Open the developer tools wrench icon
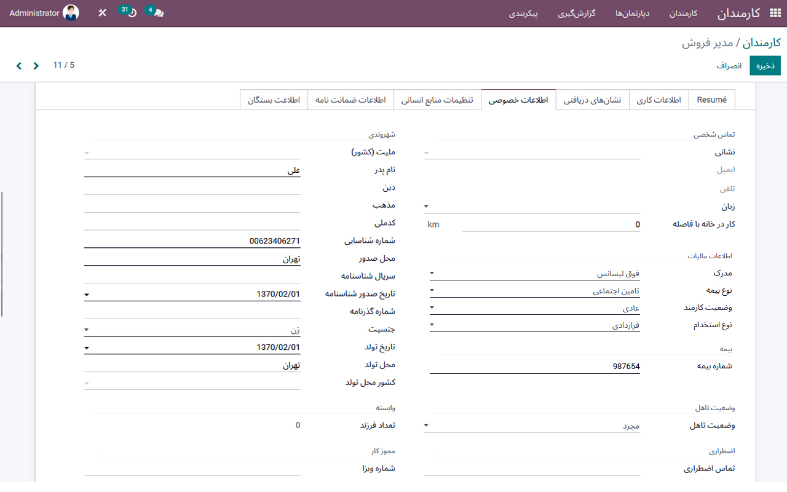 pyautogui.click(x=102, y=12)
